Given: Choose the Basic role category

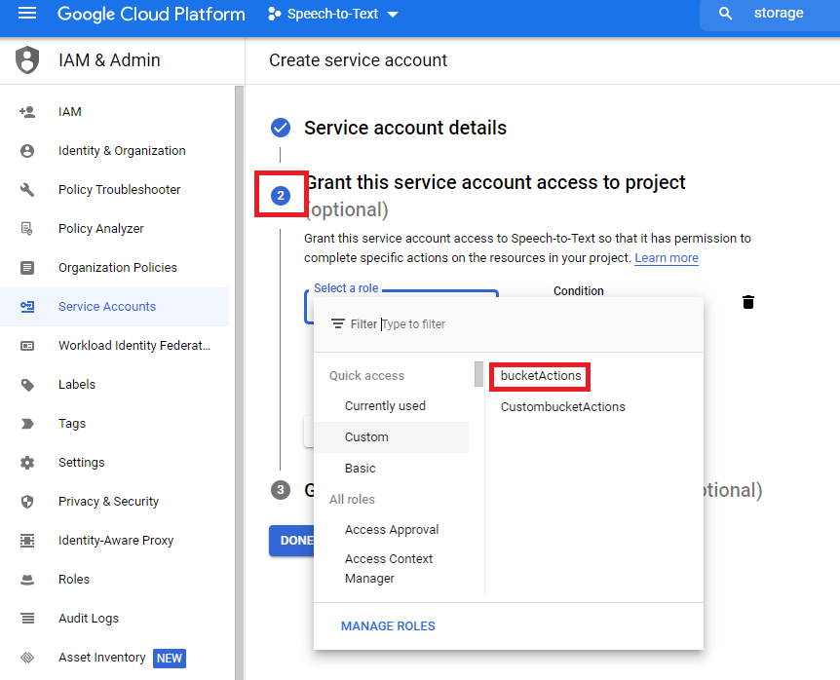Looking at the screenshot, I should [360, 469].
